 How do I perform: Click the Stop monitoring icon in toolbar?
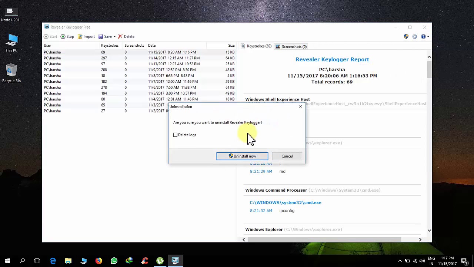tap(63, 36)
